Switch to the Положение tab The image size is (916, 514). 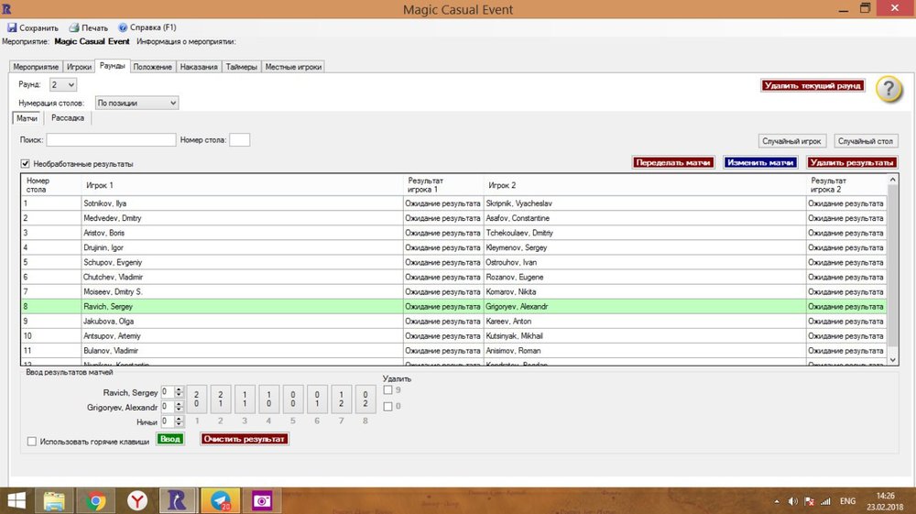point(153,67)
